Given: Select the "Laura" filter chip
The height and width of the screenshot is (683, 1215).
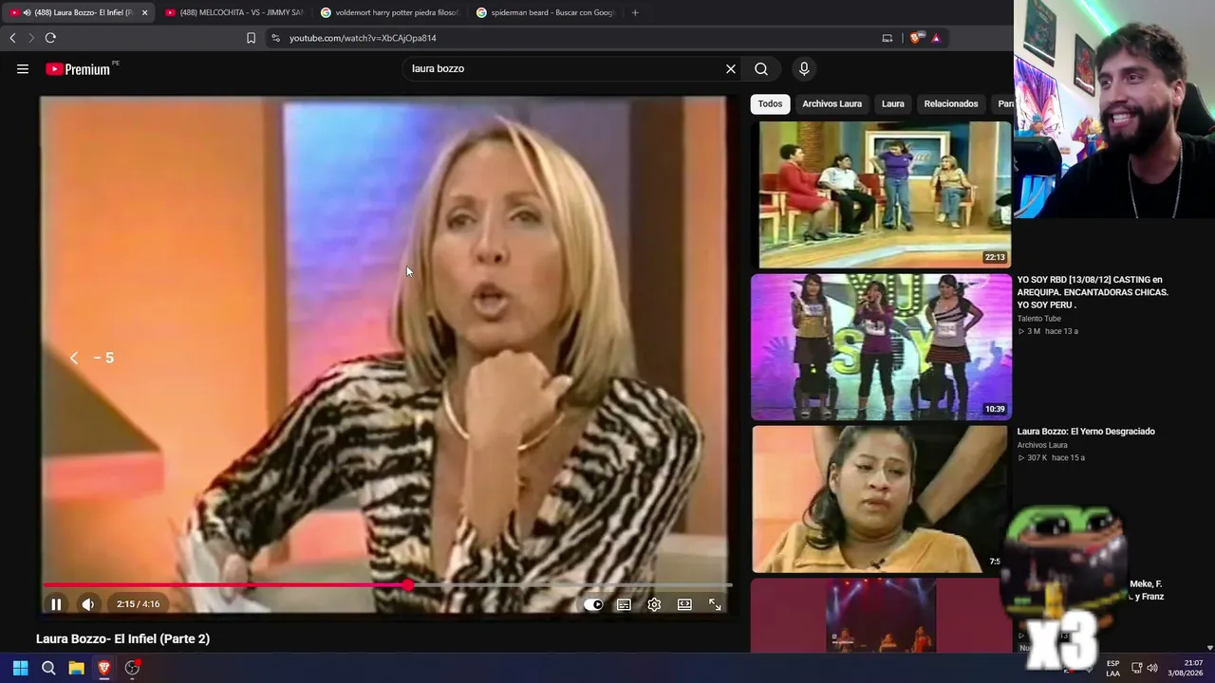Looking at the screenshot, I should (x=892, y=103).
